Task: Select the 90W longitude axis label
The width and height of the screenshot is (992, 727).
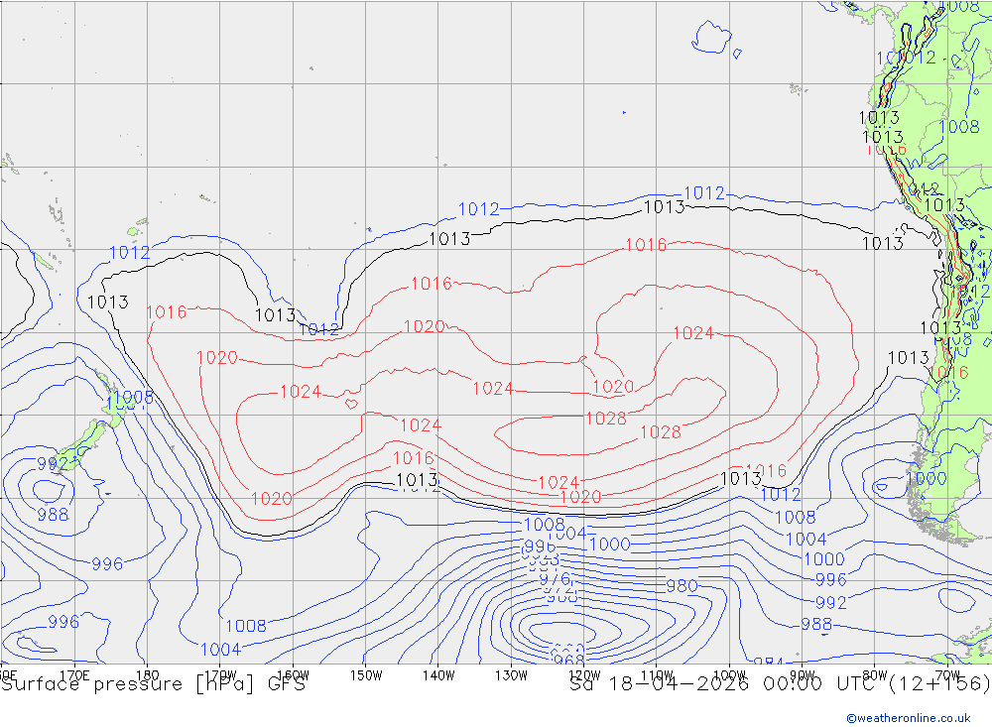Action: pos(803,675)
